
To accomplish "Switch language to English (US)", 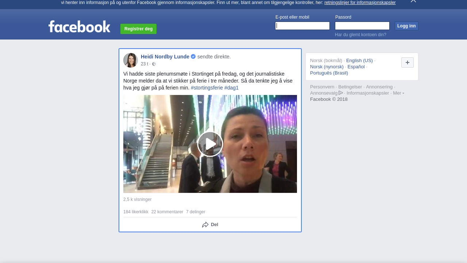I will [x=359, y=61].
